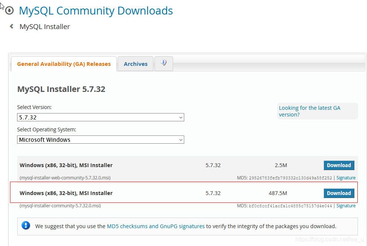Click the download circle icon beside page title

click(x=9, y=10)
